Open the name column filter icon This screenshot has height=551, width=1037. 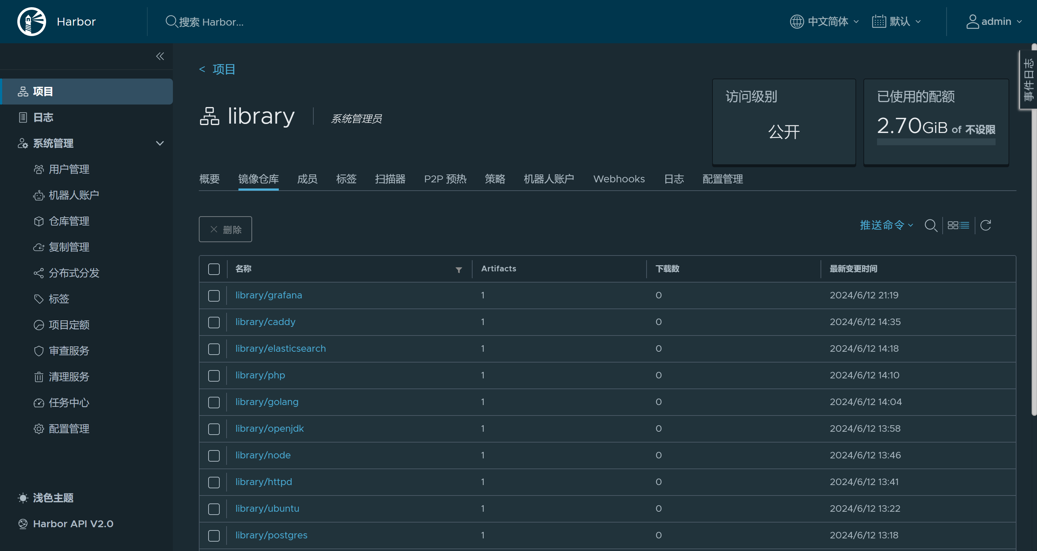[x=459, y=270]
